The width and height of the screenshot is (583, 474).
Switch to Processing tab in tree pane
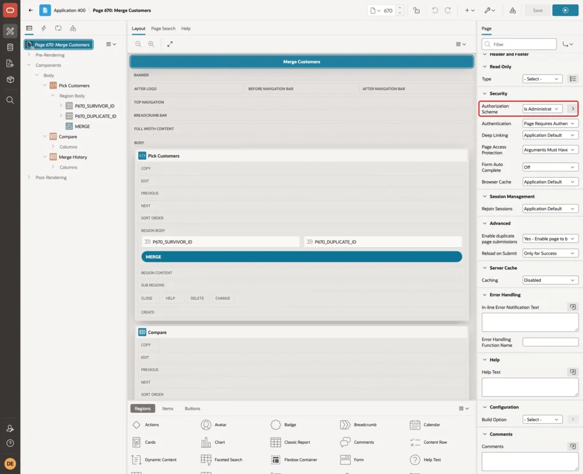58,28
